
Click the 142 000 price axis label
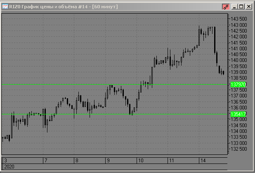tap(239, 37)
